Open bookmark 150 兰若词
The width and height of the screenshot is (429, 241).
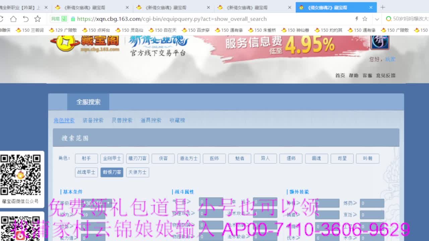point(30,30)
